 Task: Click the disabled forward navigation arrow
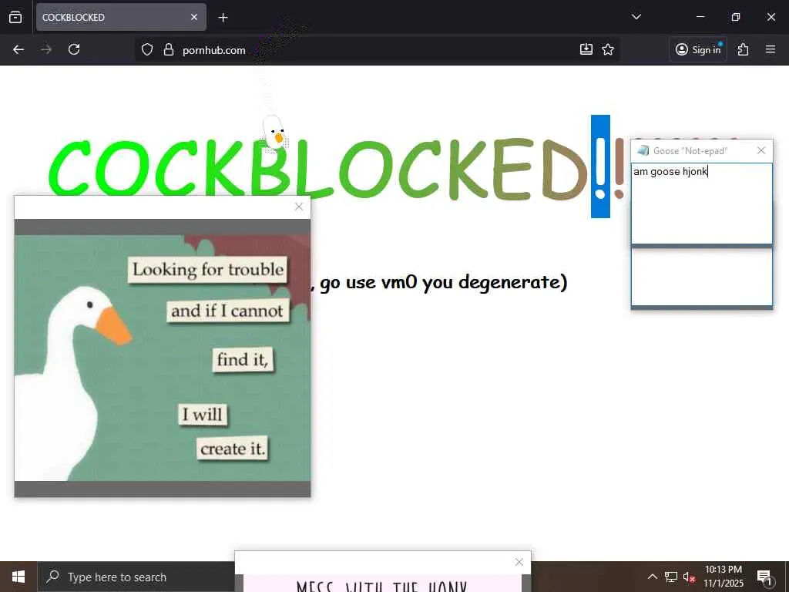pyautogui.click(x=46, y=49)
